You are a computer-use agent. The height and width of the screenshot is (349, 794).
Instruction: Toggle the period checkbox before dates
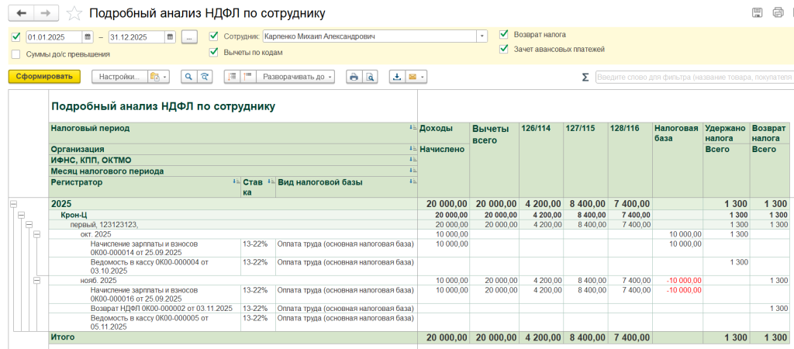[16, 36]
